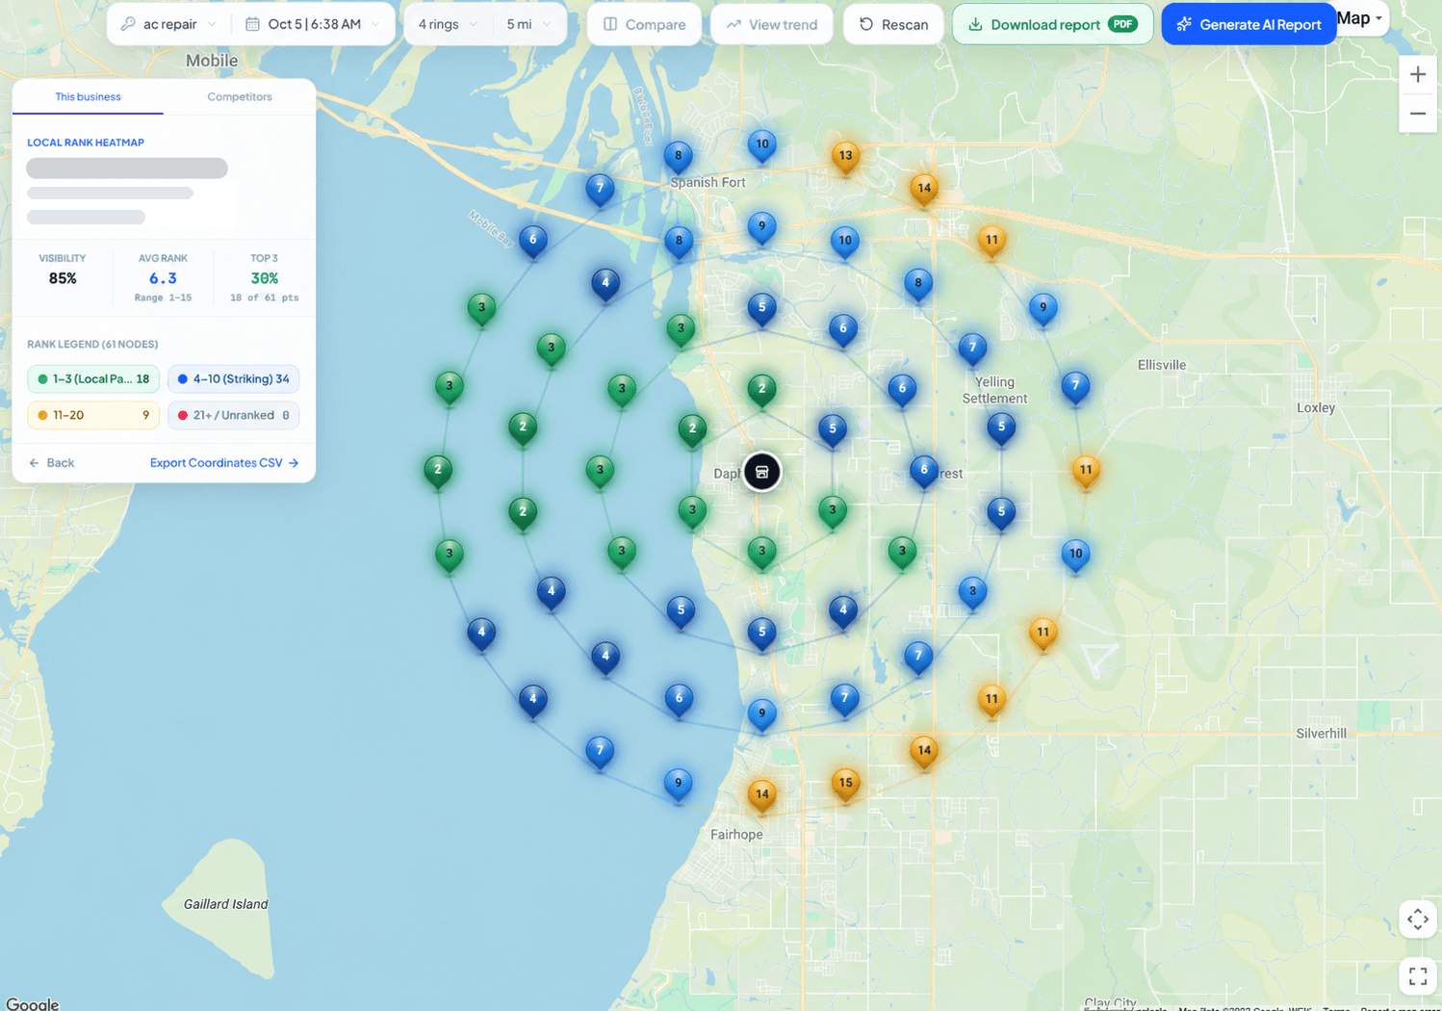Click the business center store marker
Screen dimensions: 1442x1011
pyautogui.click(x=761, y=472)
